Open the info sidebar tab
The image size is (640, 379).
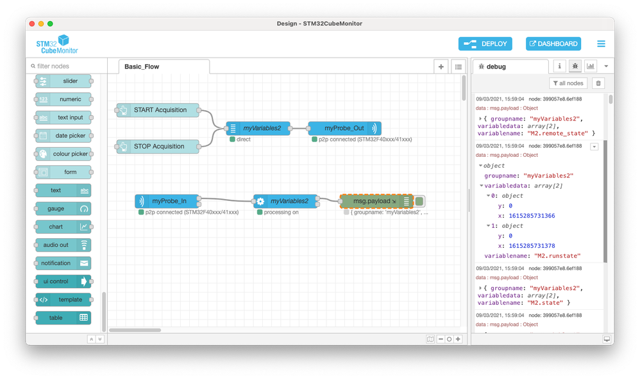point(559,66)
